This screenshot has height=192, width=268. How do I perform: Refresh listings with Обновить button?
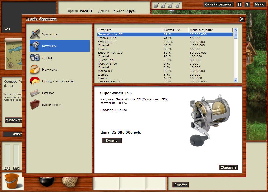click(228, 167)
